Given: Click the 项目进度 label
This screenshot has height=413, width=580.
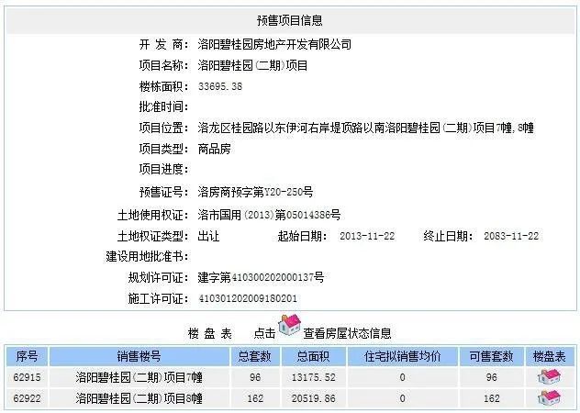Looking at the screenshot, I should click(164, 170).
